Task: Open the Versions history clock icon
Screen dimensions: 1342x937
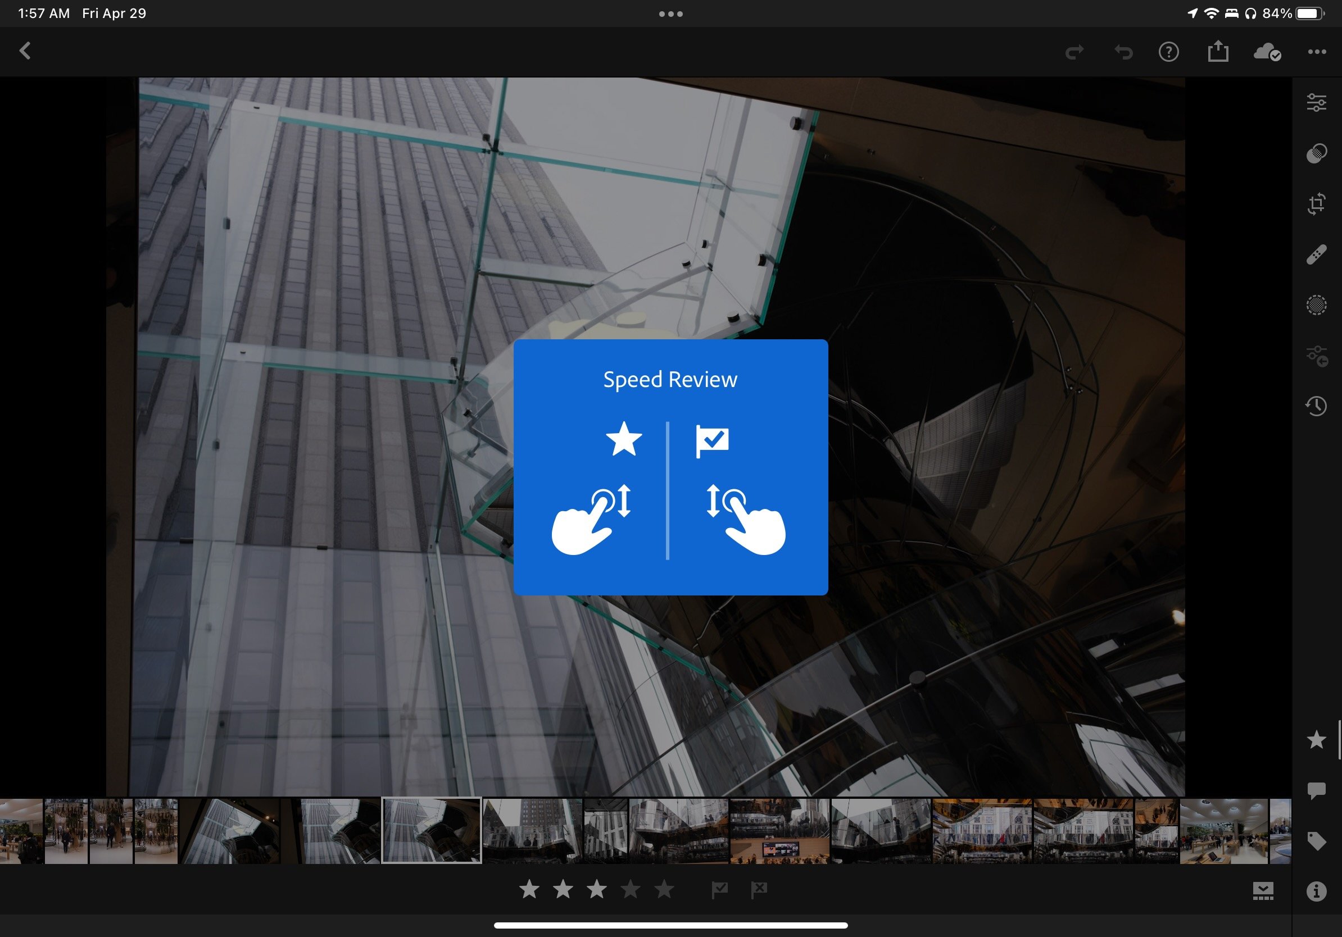Action: [x=1316, y=406]
